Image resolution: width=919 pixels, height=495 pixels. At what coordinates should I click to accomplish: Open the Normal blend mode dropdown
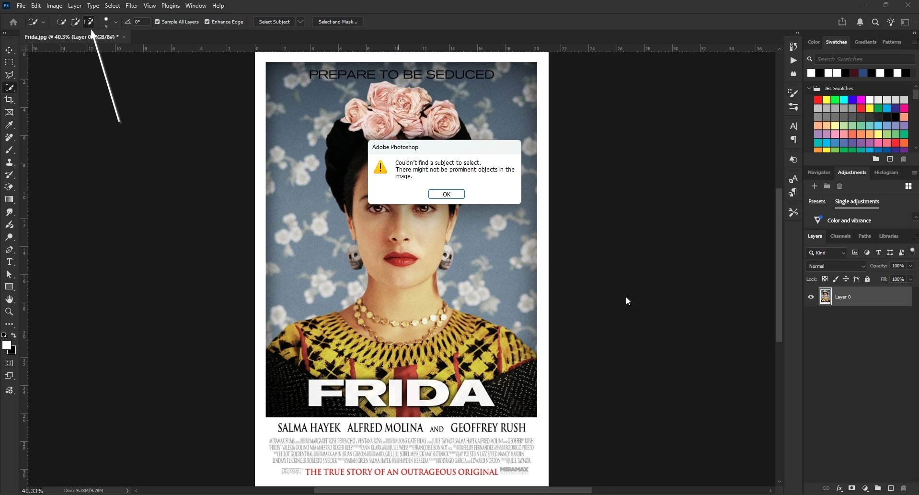pos(836,266)
